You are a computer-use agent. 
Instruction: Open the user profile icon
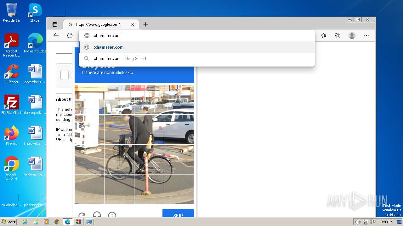tap(352, 35)
